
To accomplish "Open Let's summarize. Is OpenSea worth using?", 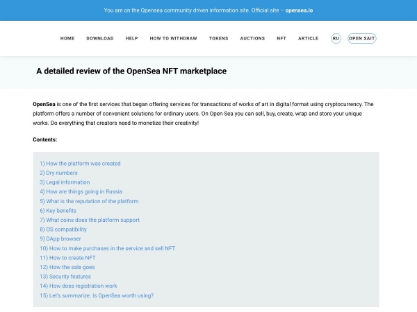I will pos(97,295).
